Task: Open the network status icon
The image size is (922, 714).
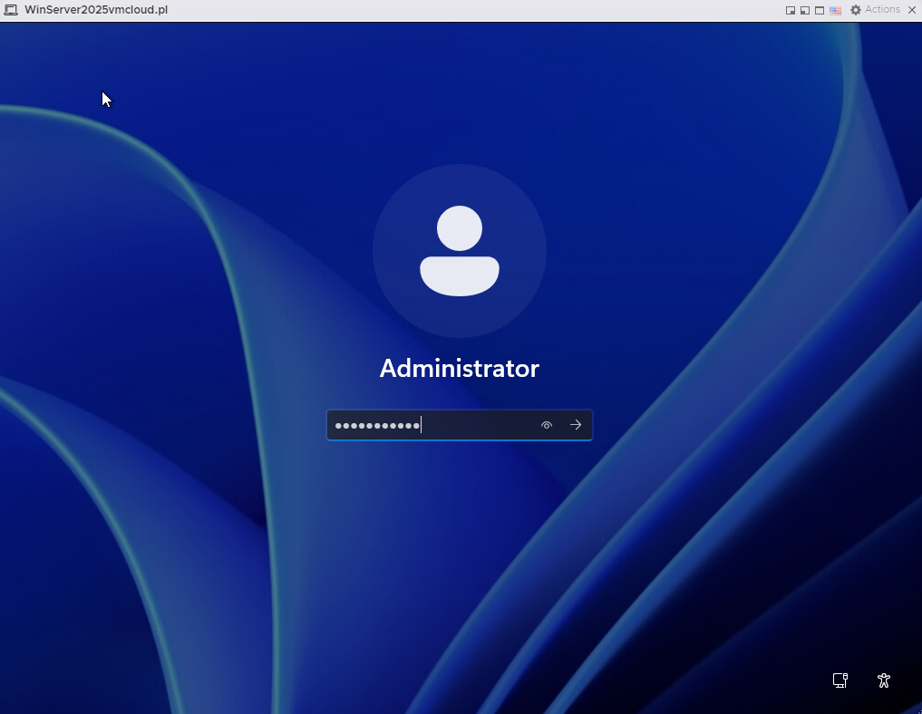Action: click(840, 680)
